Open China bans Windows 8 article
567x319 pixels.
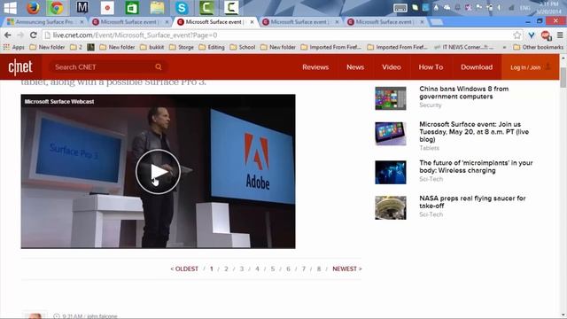(x=464, y=92)
